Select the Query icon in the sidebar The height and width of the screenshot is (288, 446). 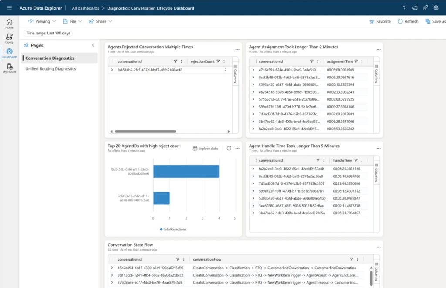click(9, 38)
